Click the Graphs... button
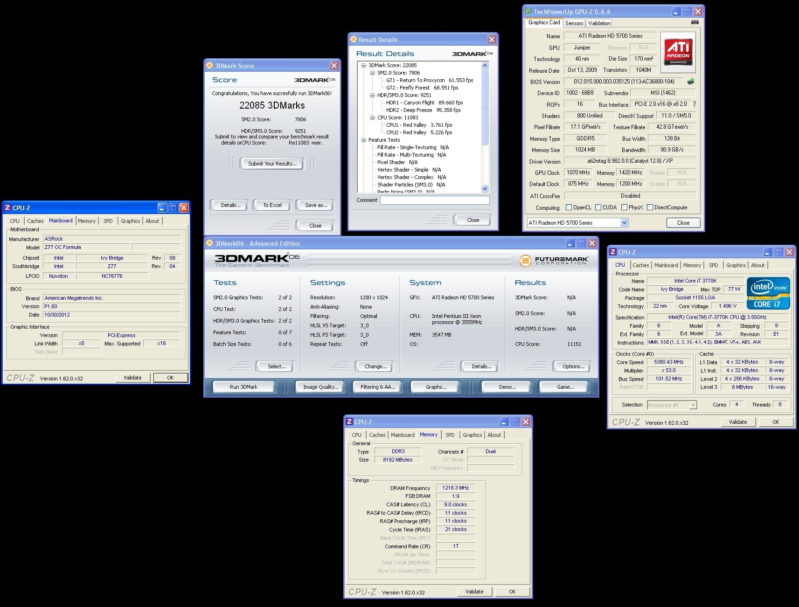Screen dimensions: 799x607 click(x=436, y=387)
